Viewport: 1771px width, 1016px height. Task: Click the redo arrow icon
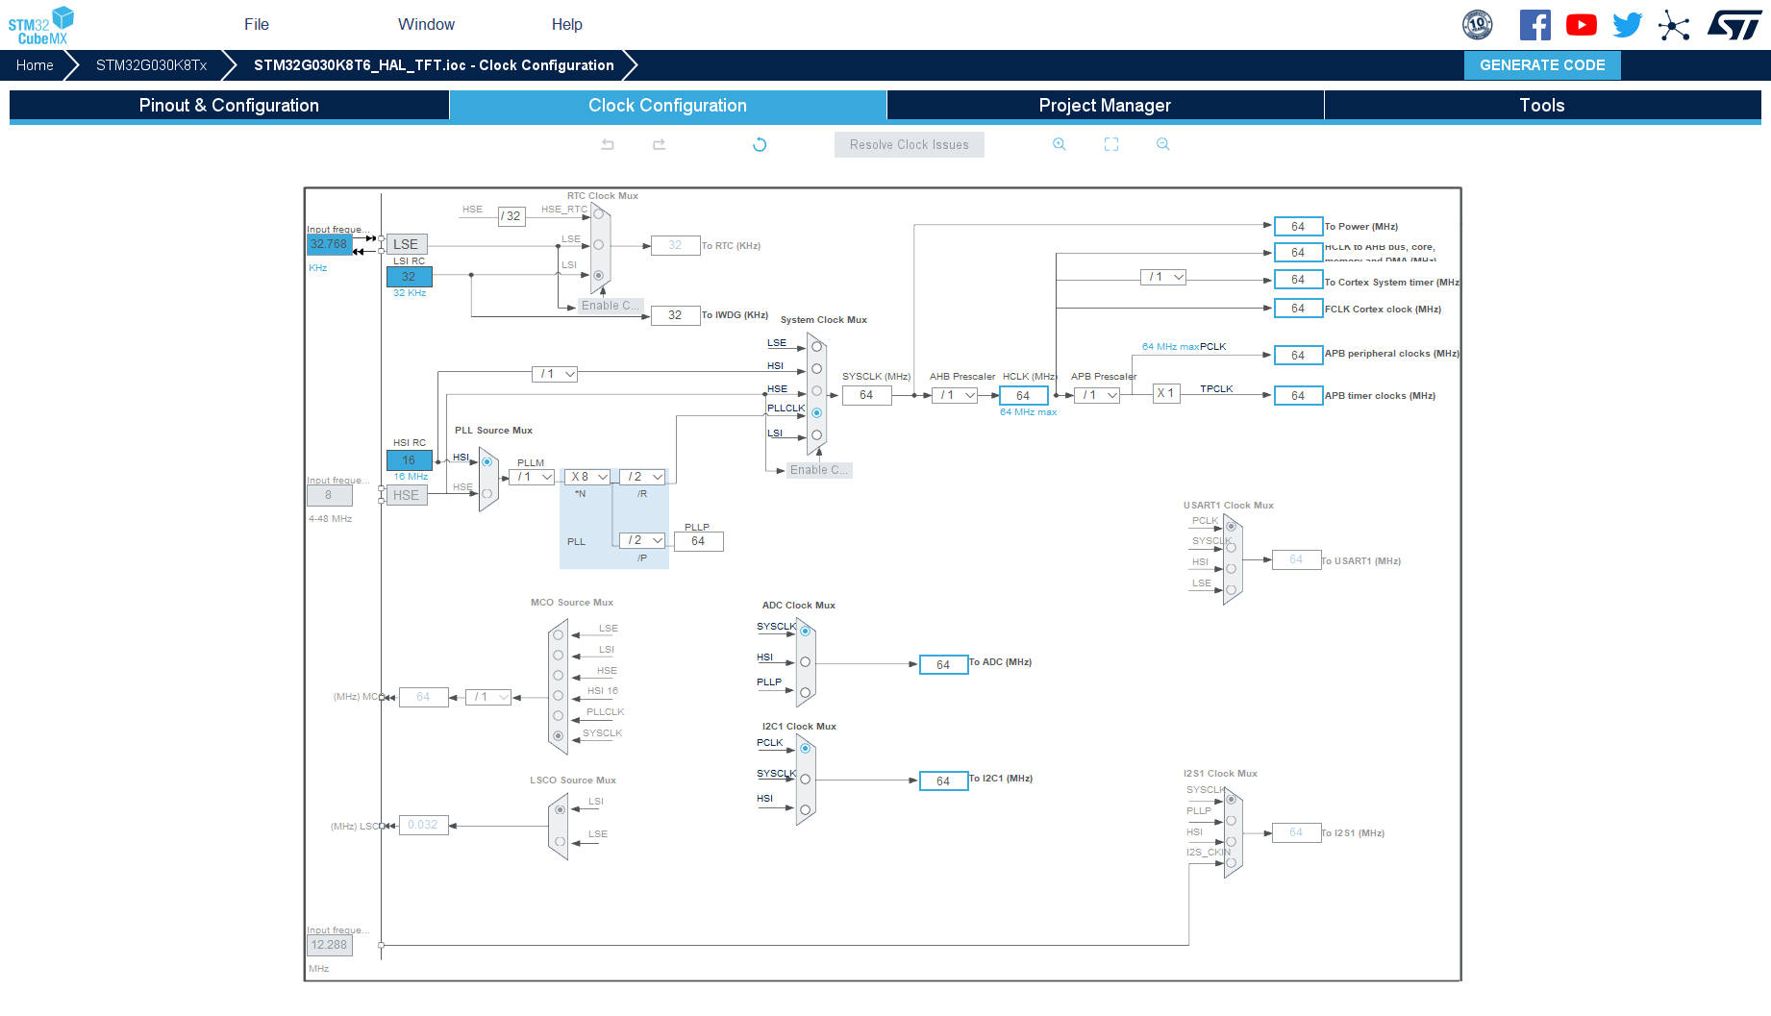pyautogui.click(x=659, y=144)
